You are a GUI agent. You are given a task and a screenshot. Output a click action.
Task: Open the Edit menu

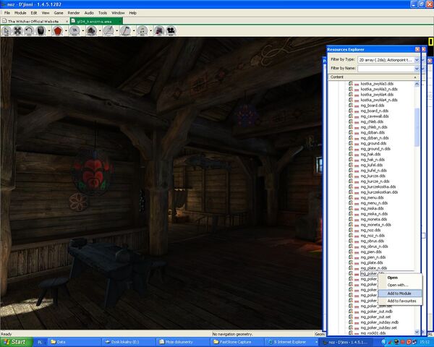[34, 13]
